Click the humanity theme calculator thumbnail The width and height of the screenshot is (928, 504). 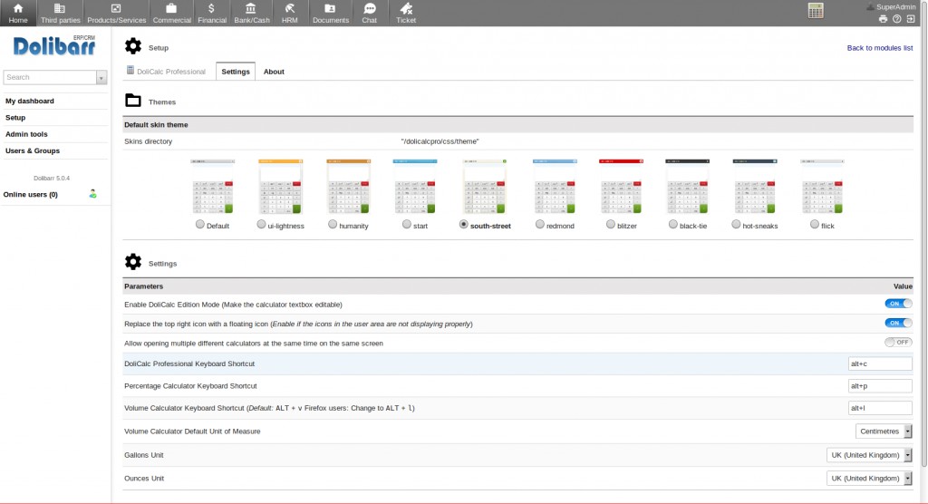(x=349, y=187)
